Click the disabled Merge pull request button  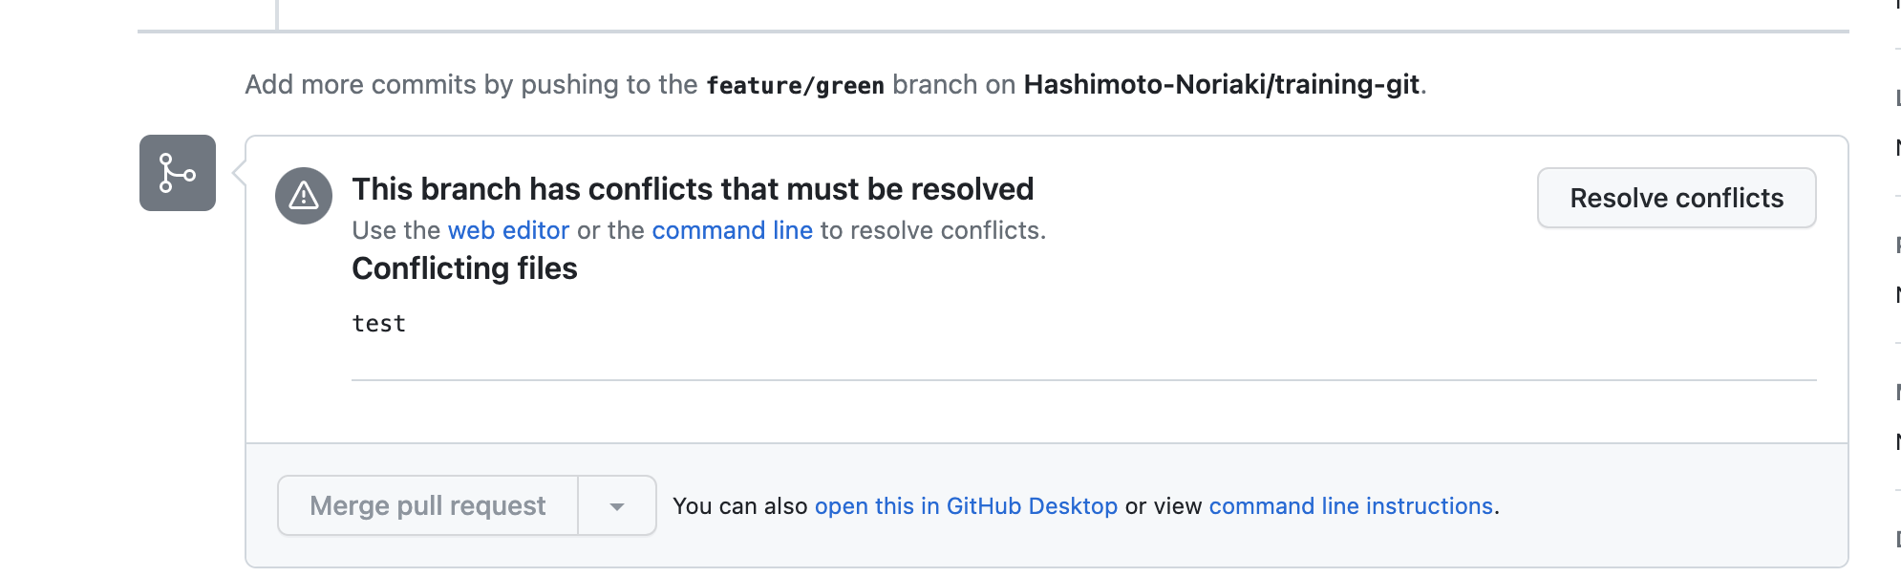[428, 505]
